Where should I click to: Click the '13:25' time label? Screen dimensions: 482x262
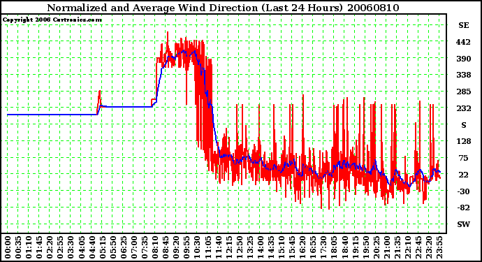click(249, 247)
